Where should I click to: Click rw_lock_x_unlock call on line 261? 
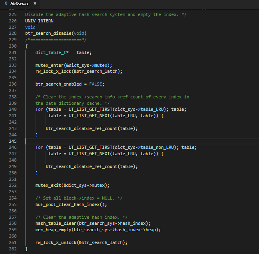(x=56, y=242)
